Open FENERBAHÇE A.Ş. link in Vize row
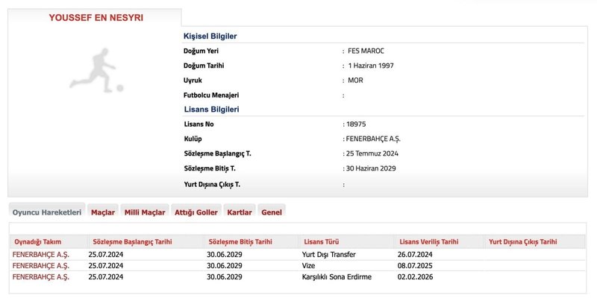This screenshot has width=597, height=298. (41, 266)
